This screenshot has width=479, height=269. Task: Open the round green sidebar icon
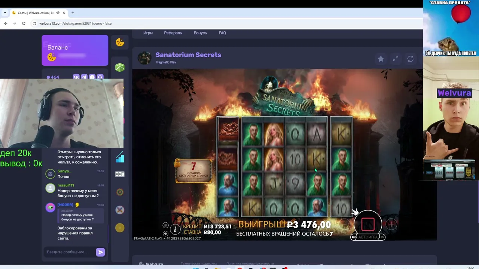point(120,192)
